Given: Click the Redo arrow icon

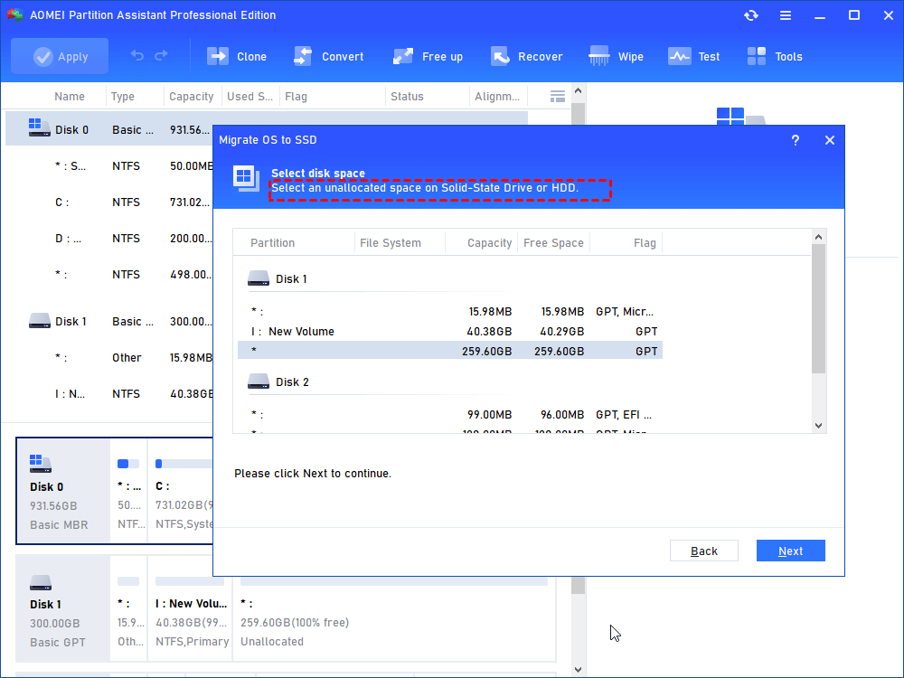Looking at the screenshot, I should point(162,55).
